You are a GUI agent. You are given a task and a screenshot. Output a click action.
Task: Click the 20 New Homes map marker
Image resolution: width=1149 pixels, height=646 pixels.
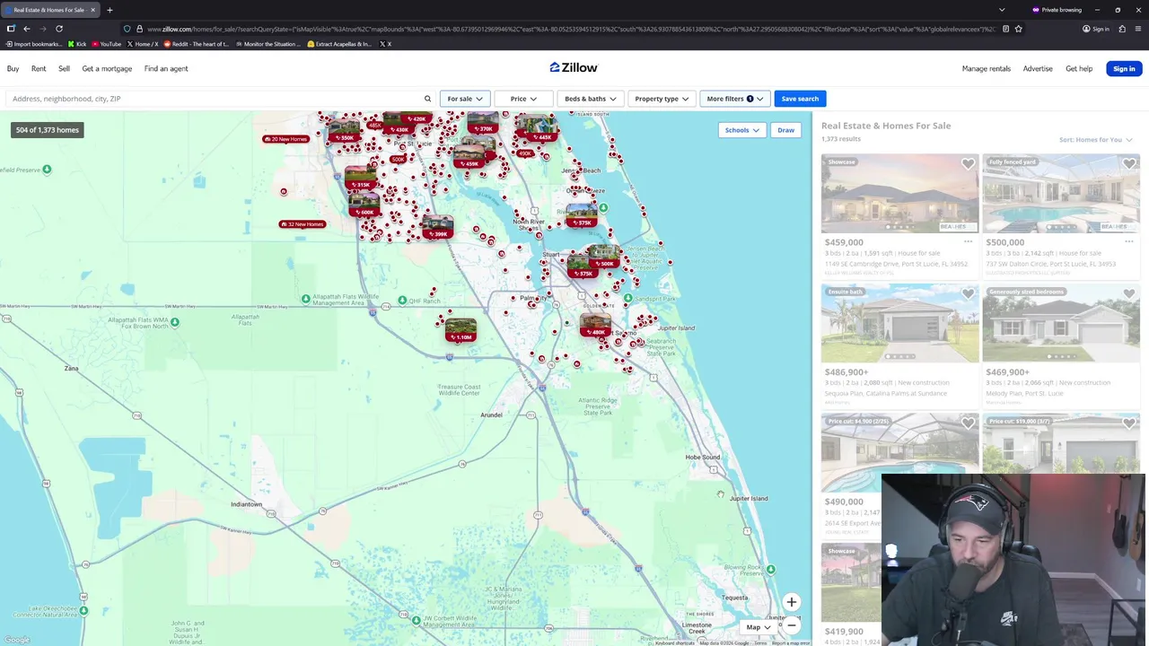click(285, 139)
